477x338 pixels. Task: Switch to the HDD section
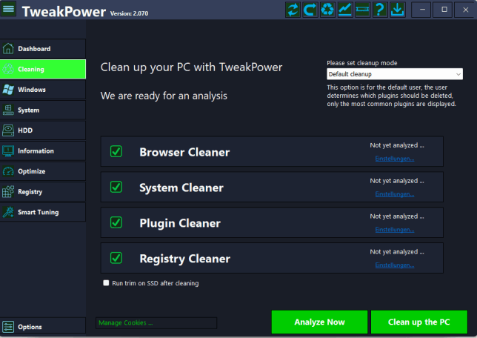43,130
